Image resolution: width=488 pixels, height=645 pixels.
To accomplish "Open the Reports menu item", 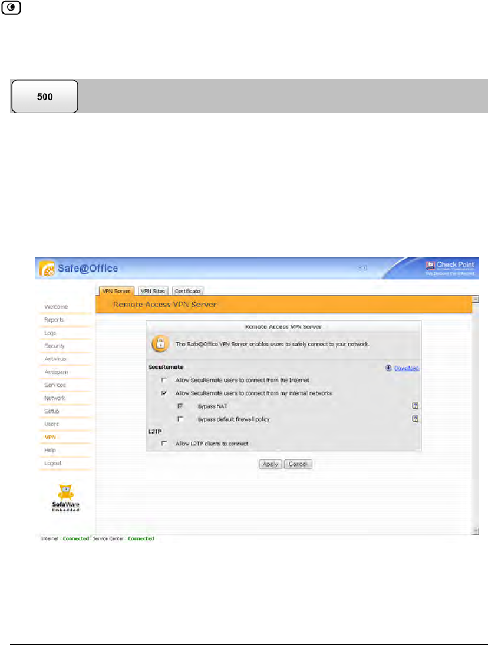I will click(54, 320).
